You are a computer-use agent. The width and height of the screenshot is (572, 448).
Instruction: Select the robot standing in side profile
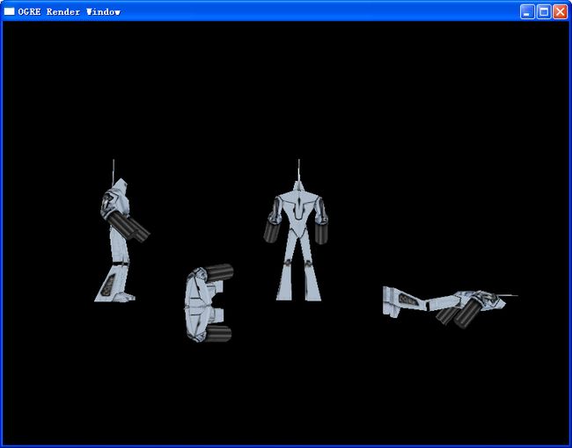121,231
